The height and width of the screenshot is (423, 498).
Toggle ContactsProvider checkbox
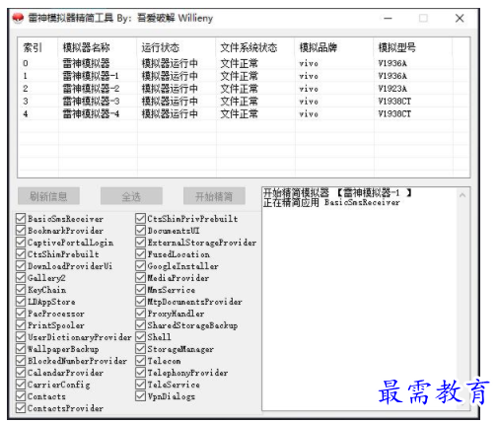point(21,408)
